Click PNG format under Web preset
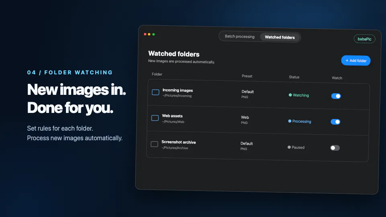386x217 pixels. [244, 123]
